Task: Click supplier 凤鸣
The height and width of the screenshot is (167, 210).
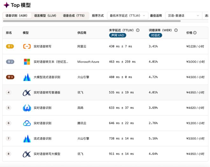Action: (80, 108)
